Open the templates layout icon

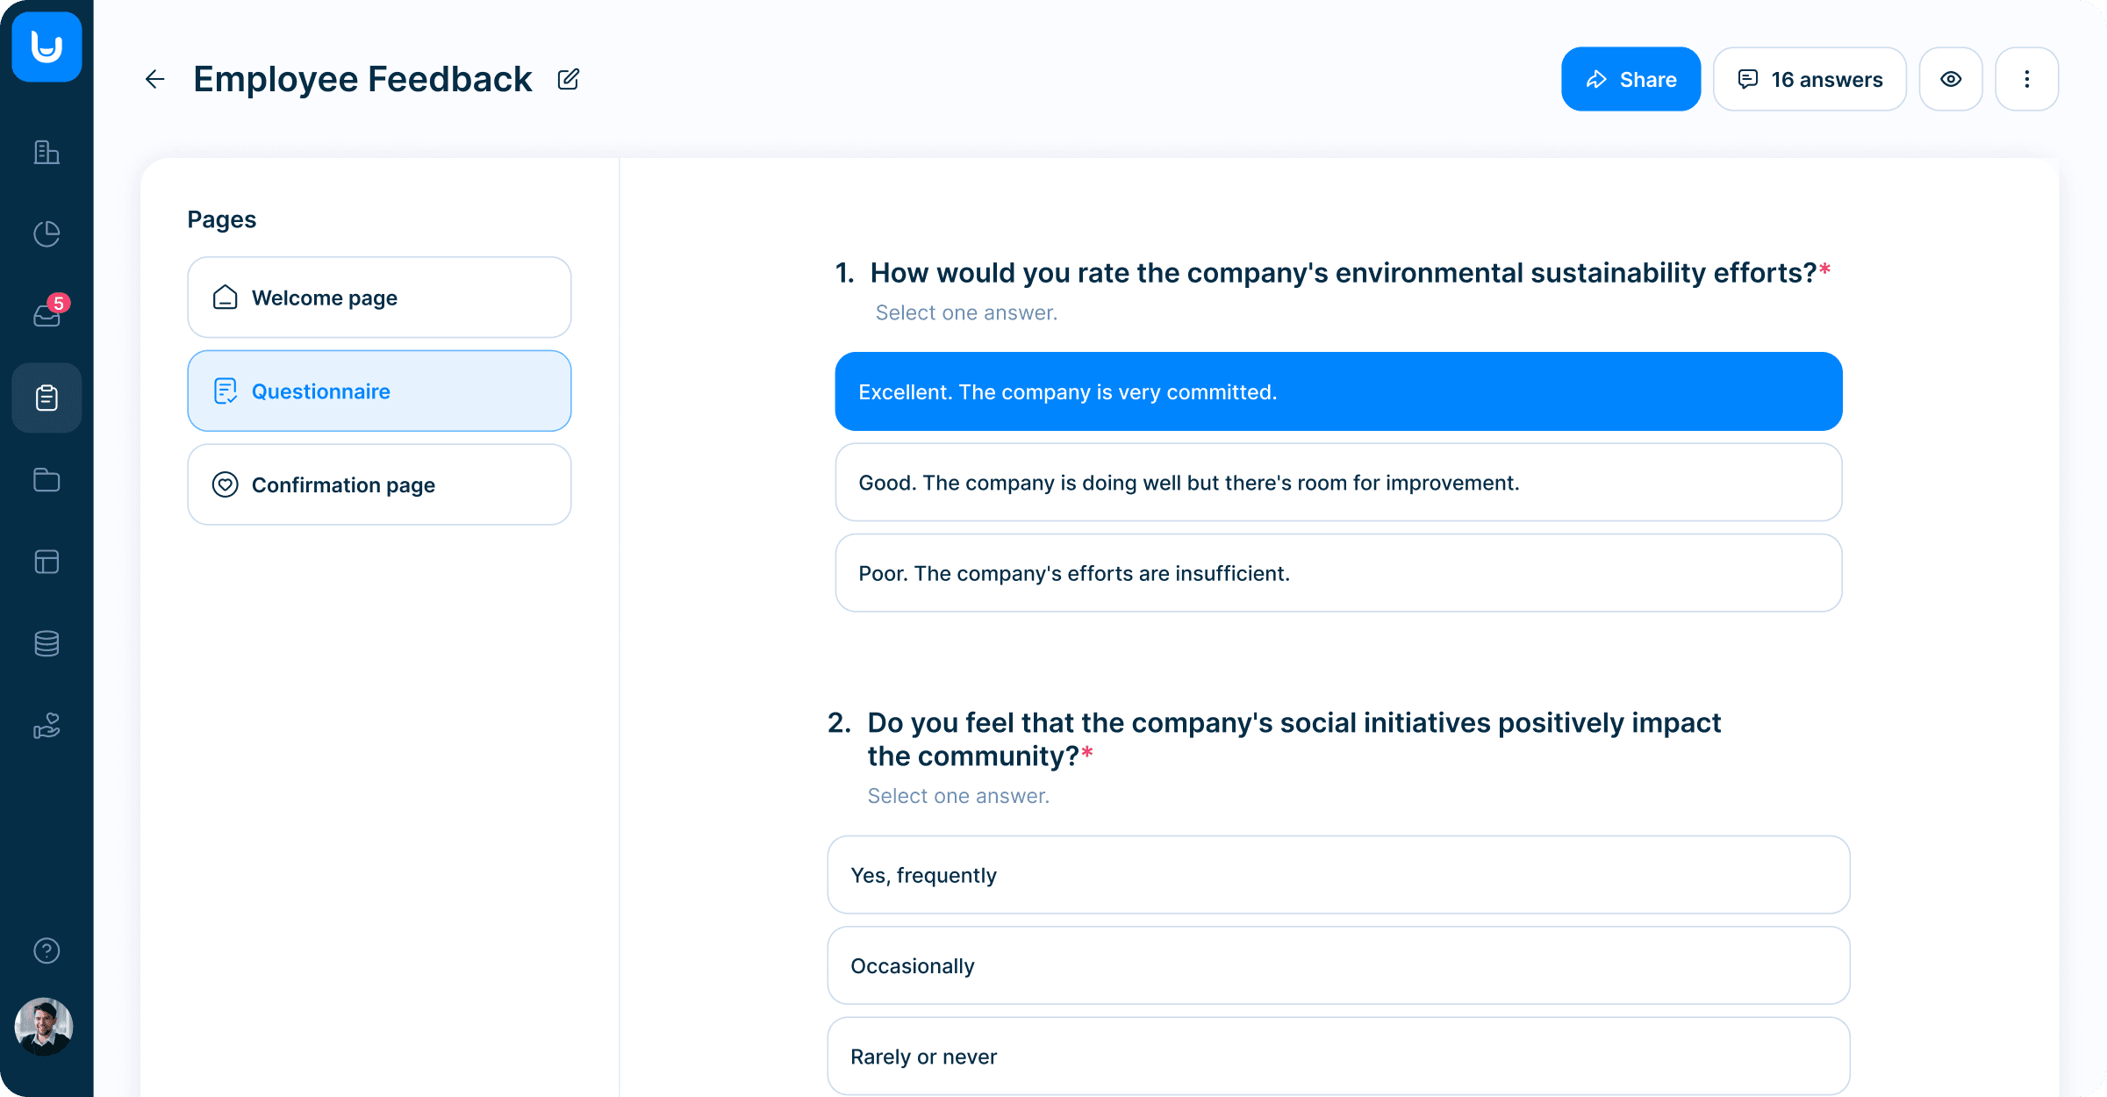coord(46,562)
